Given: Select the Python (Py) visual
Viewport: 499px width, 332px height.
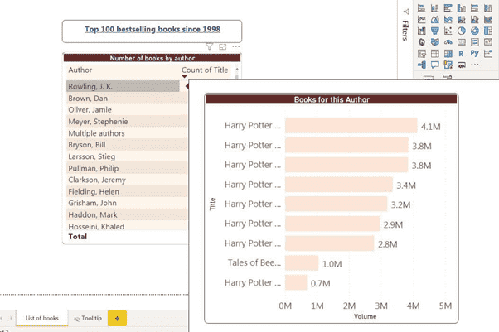Looking at the screenshot, I should [474, 54].
